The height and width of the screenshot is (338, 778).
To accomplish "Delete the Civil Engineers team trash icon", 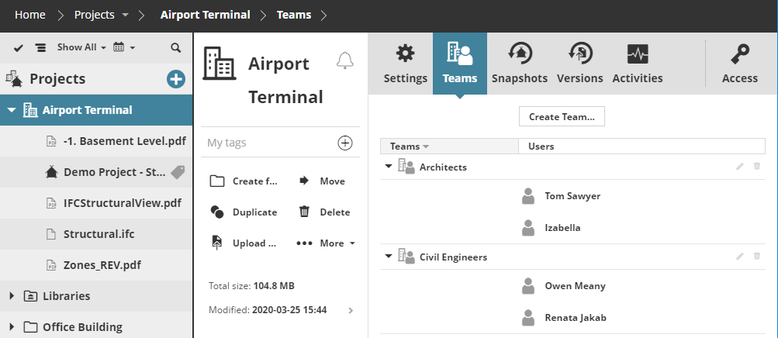I will pos(757,256).
